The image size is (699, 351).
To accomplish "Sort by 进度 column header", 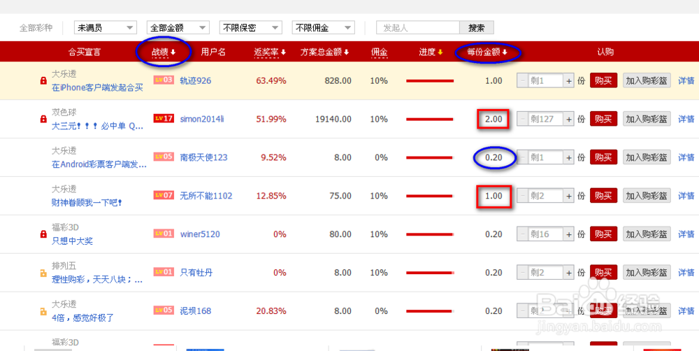I will 431,52.
